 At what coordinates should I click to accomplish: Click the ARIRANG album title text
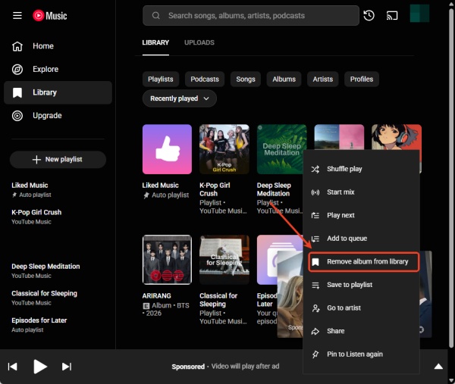tap(156, 296)
